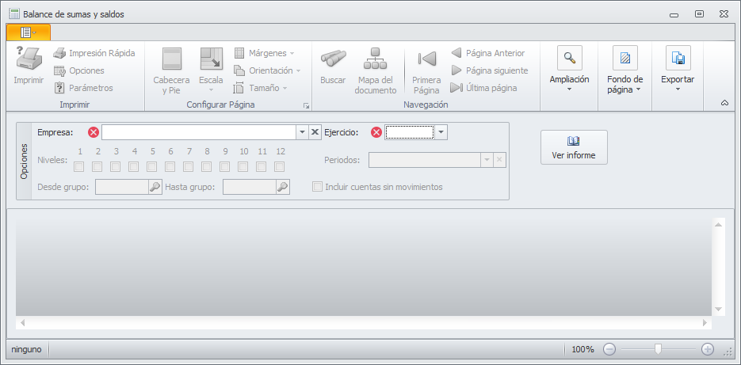Screen dimensions: 741x365
Task: Open the Tamaño paper size dropdown
Action: click(x=261, y=88)
